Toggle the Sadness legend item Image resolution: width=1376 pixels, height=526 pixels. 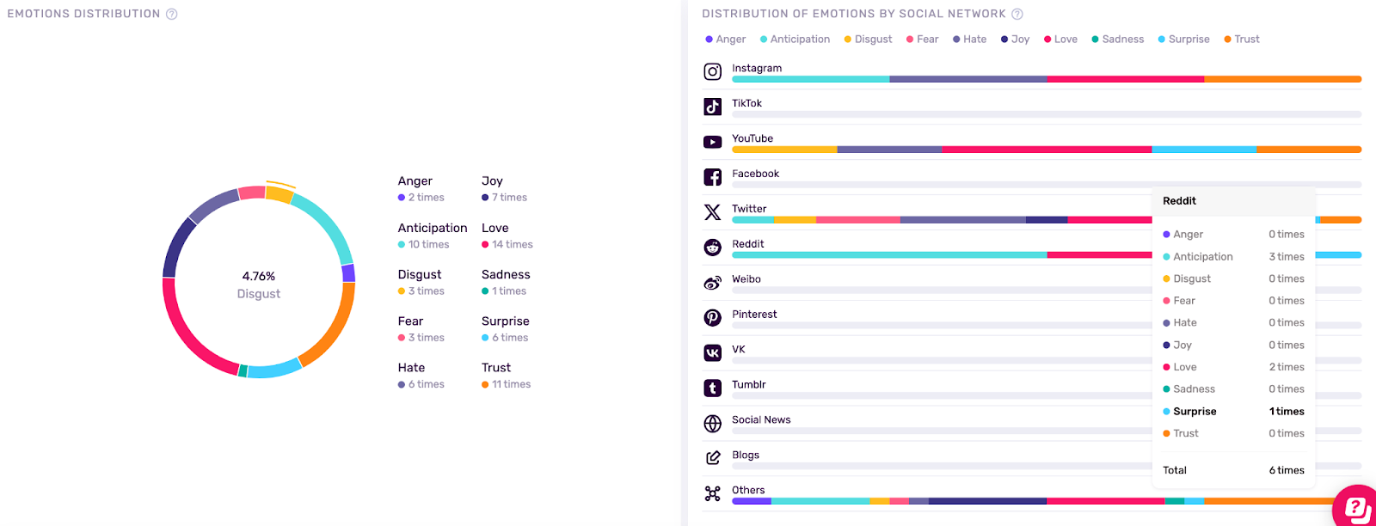pos(1118,40)
